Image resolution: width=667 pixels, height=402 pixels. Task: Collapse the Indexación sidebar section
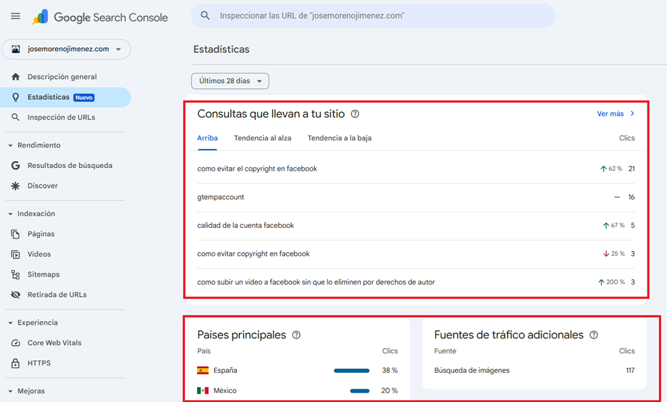click(x=11, y=214)
